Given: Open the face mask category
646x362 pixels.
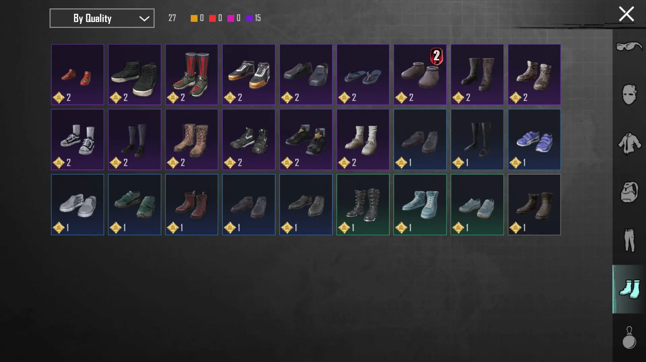Looking at the screenshot, I should click(629, 94).
